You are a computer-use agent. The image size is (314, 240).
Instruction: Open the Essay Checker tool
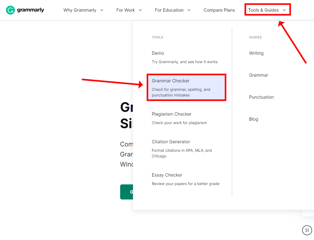click(167, 175)
